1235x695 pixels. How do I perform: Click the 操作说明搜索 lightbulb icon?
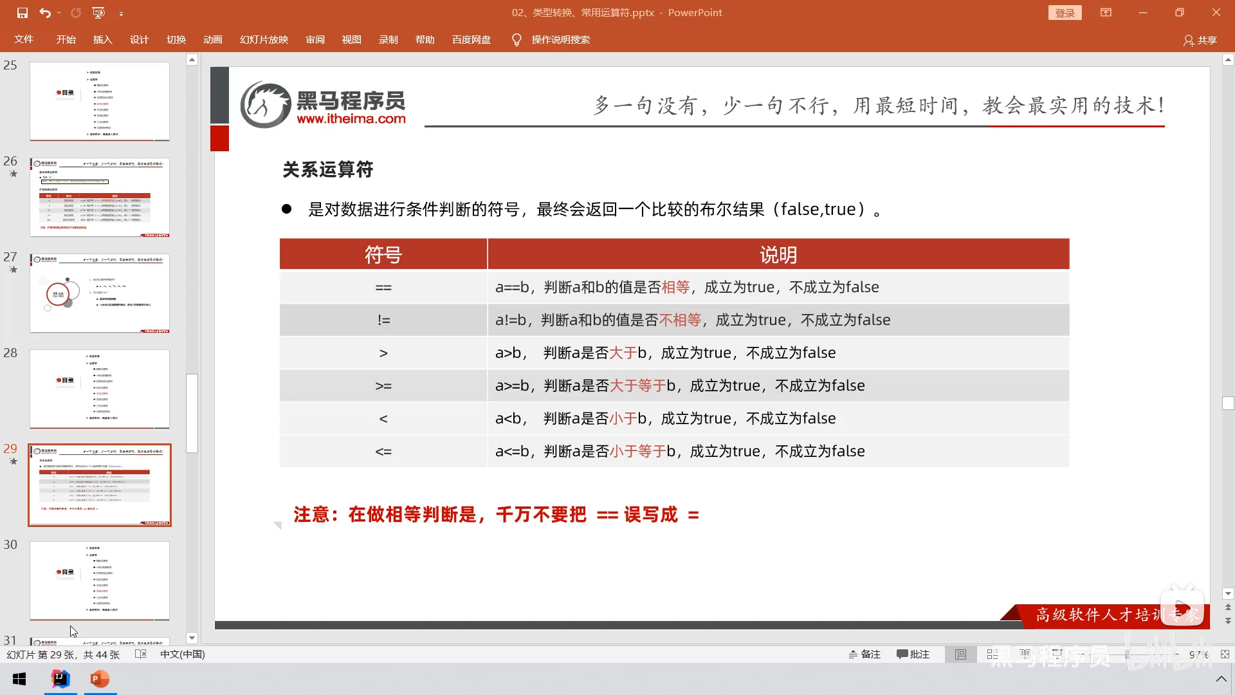pyautogui.click(x=516, y=40)
